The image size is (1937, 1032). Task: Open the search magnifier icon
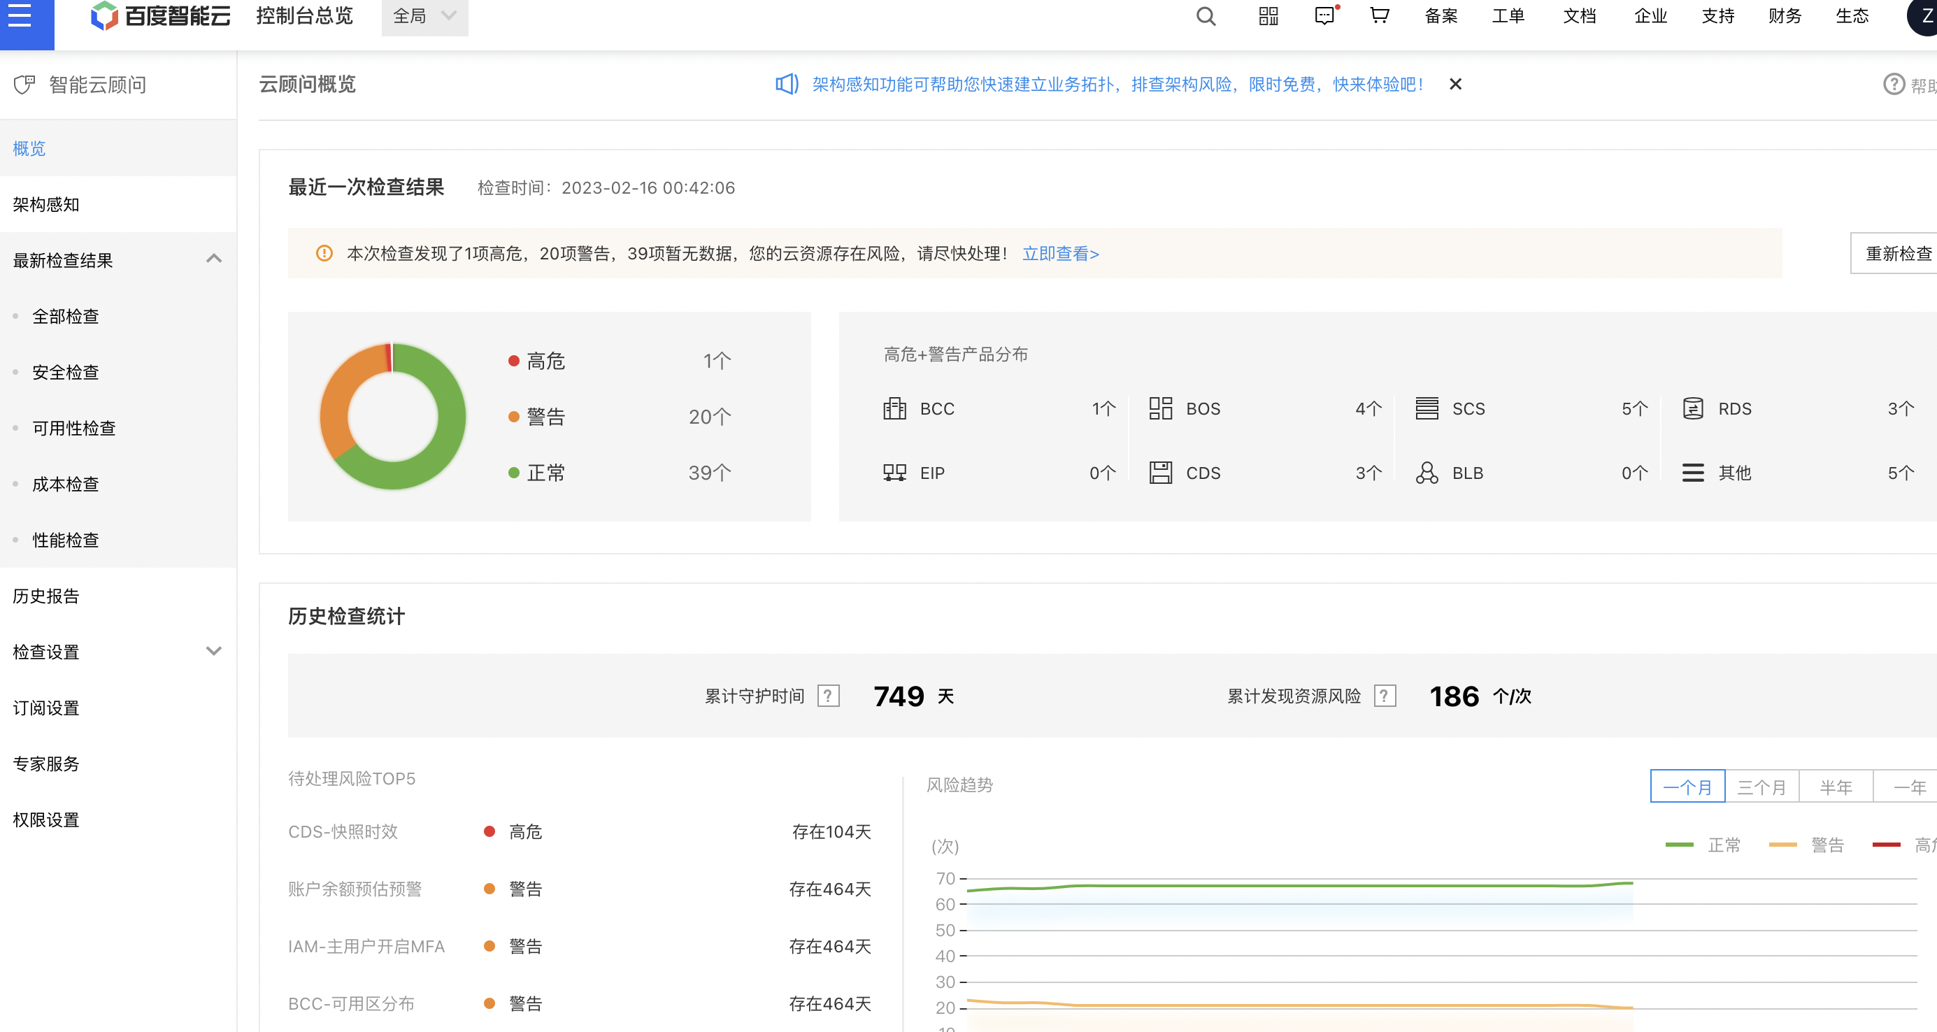tap(1206, 15)
